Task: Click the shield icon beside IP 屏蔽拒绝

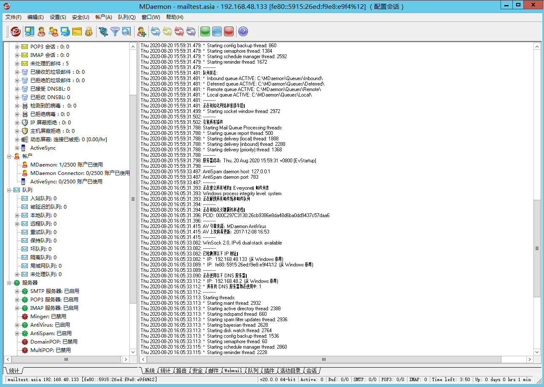Action: 24,123
